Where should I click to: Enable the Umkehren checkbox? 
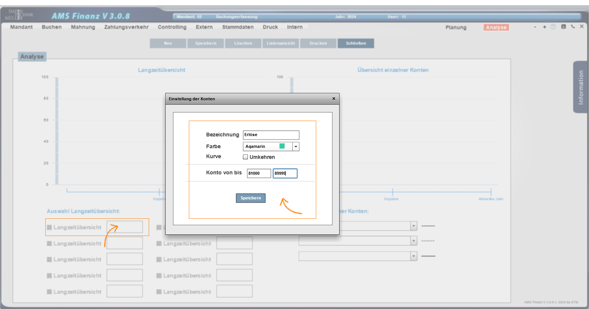[x=245, y=157]
